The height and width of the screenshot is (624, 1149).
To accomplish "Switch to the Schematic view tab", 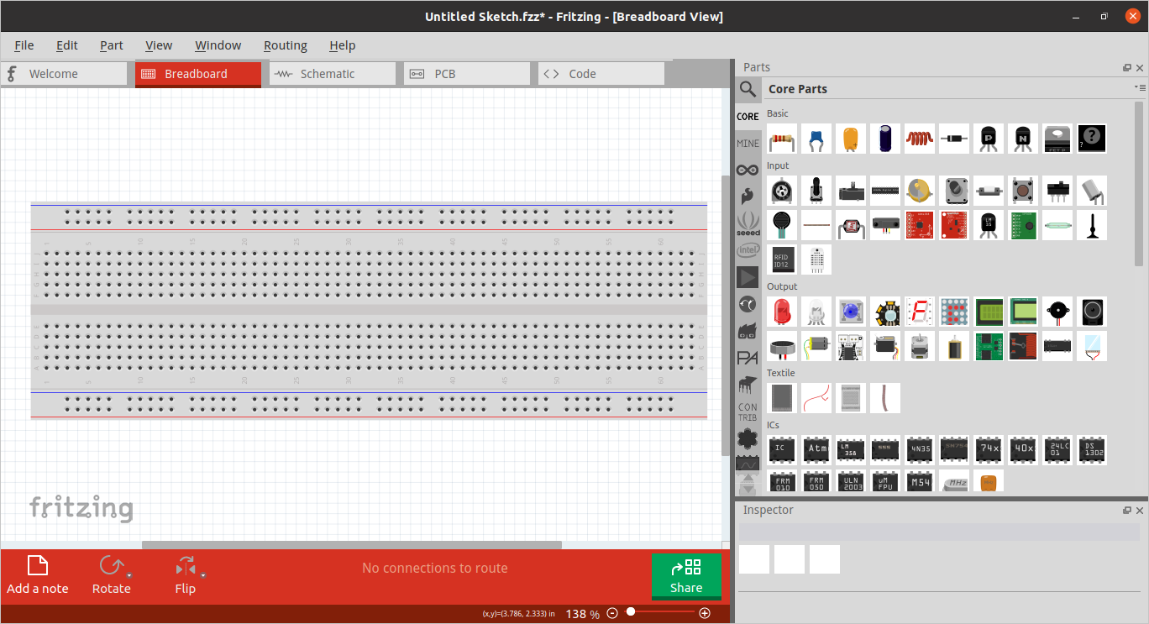I will click(333, 74).
